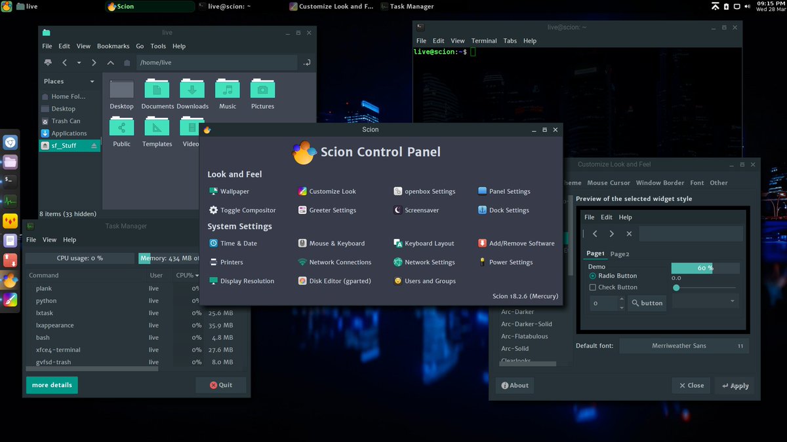Click the 60 % progress bar in preview
The width and height of the screenshot is (787, 442).
[x=705, y=268]
